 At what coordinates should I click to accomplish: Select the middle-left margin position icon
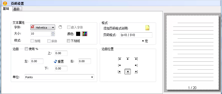120,65
